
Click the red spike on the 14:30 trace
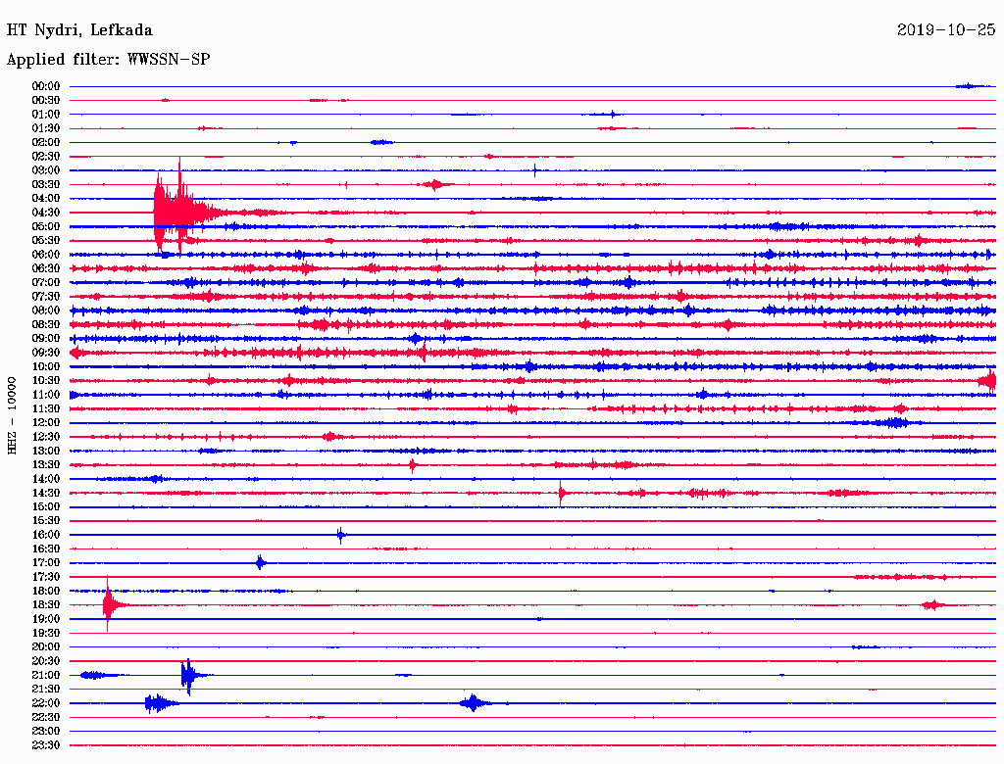click(562, 493)
